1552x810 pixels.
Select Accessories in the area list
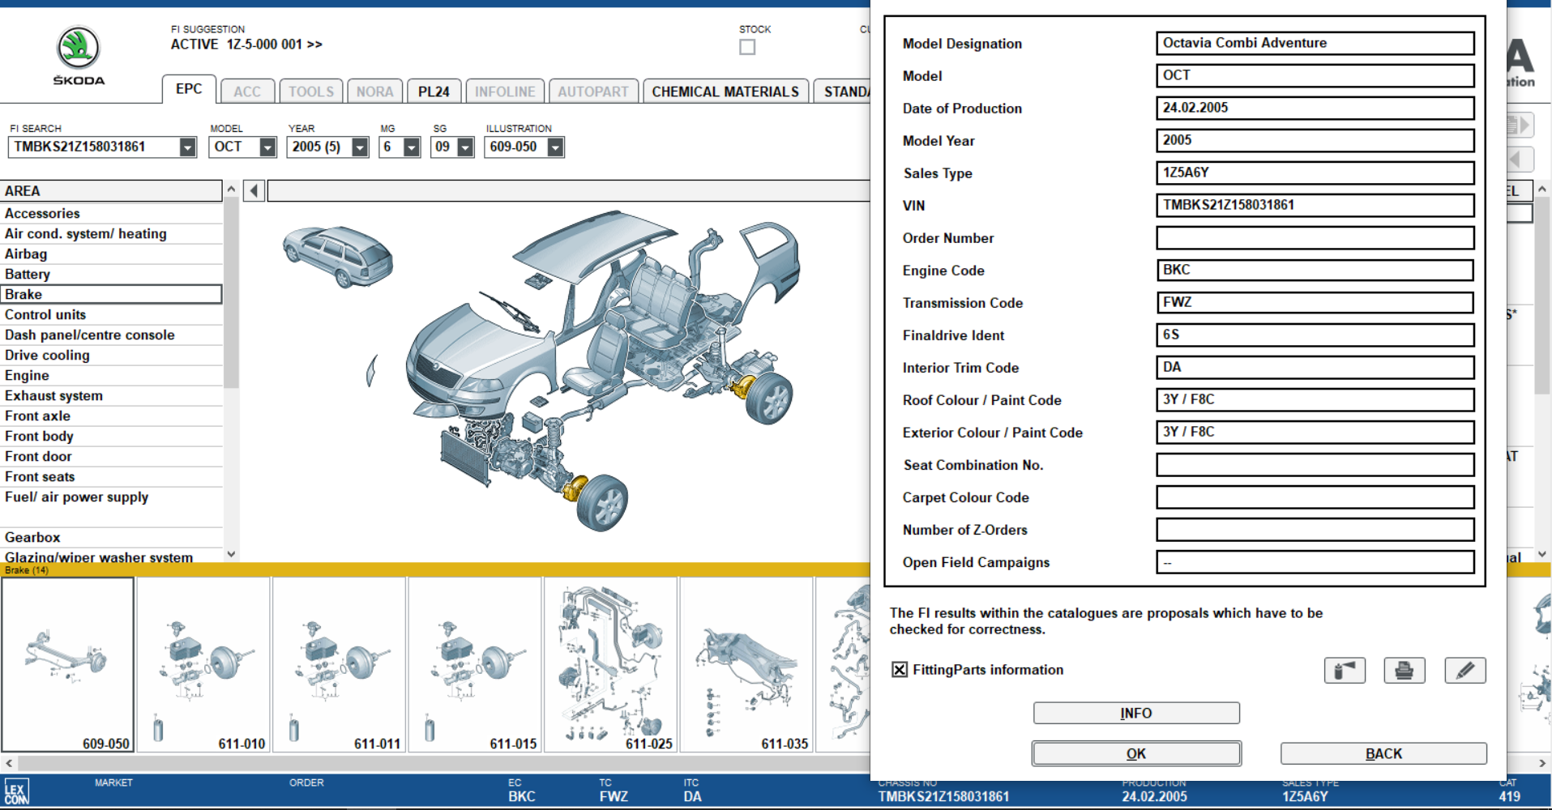[x=111, y=214]
